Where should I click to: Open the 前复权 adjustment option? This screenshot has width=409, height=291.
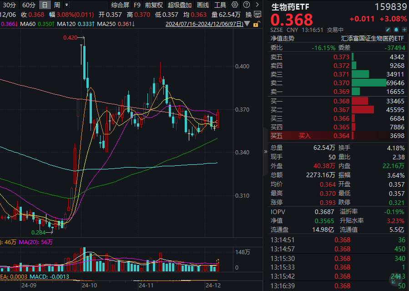[154, 5]
